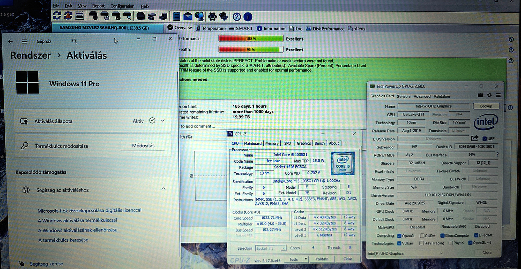Viewport: 521px width, 269px height.
Task: Open the Disk menu in Hard Disk Sentinel
Action: click(69, 6)
